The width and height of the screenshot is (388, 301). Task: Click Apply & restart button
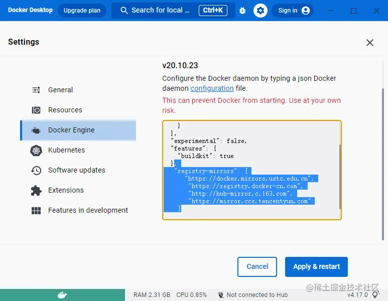pyautogui.click(x=316, y=266)
